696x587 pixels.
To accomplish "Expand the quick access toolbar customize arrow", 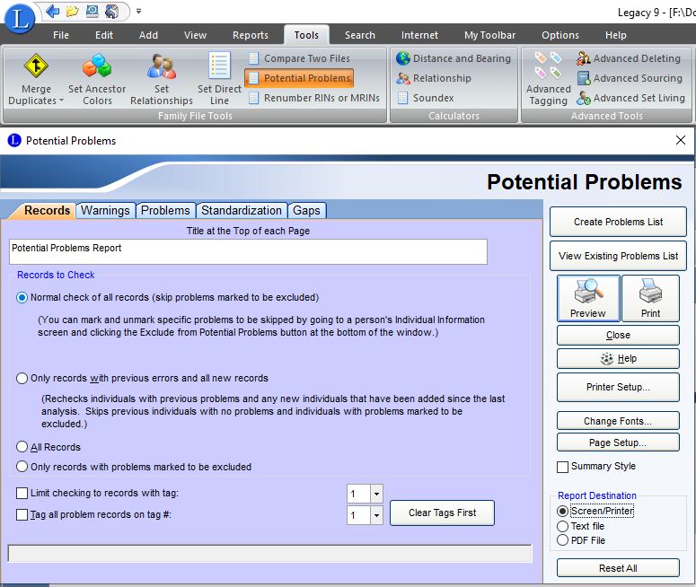I will coord(139,11).
